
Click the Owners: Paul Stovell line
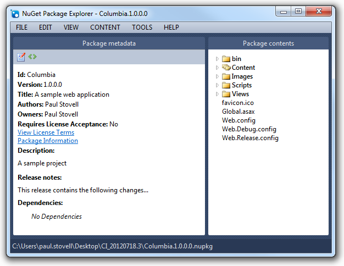(x=48, y=114)
